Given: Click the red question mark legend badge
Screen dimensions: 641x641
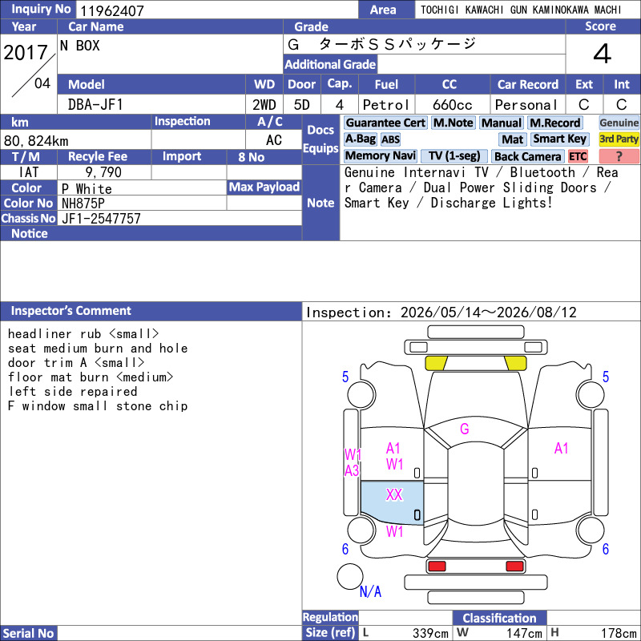Looking at the screenshot, I should [x=619, y=156].
